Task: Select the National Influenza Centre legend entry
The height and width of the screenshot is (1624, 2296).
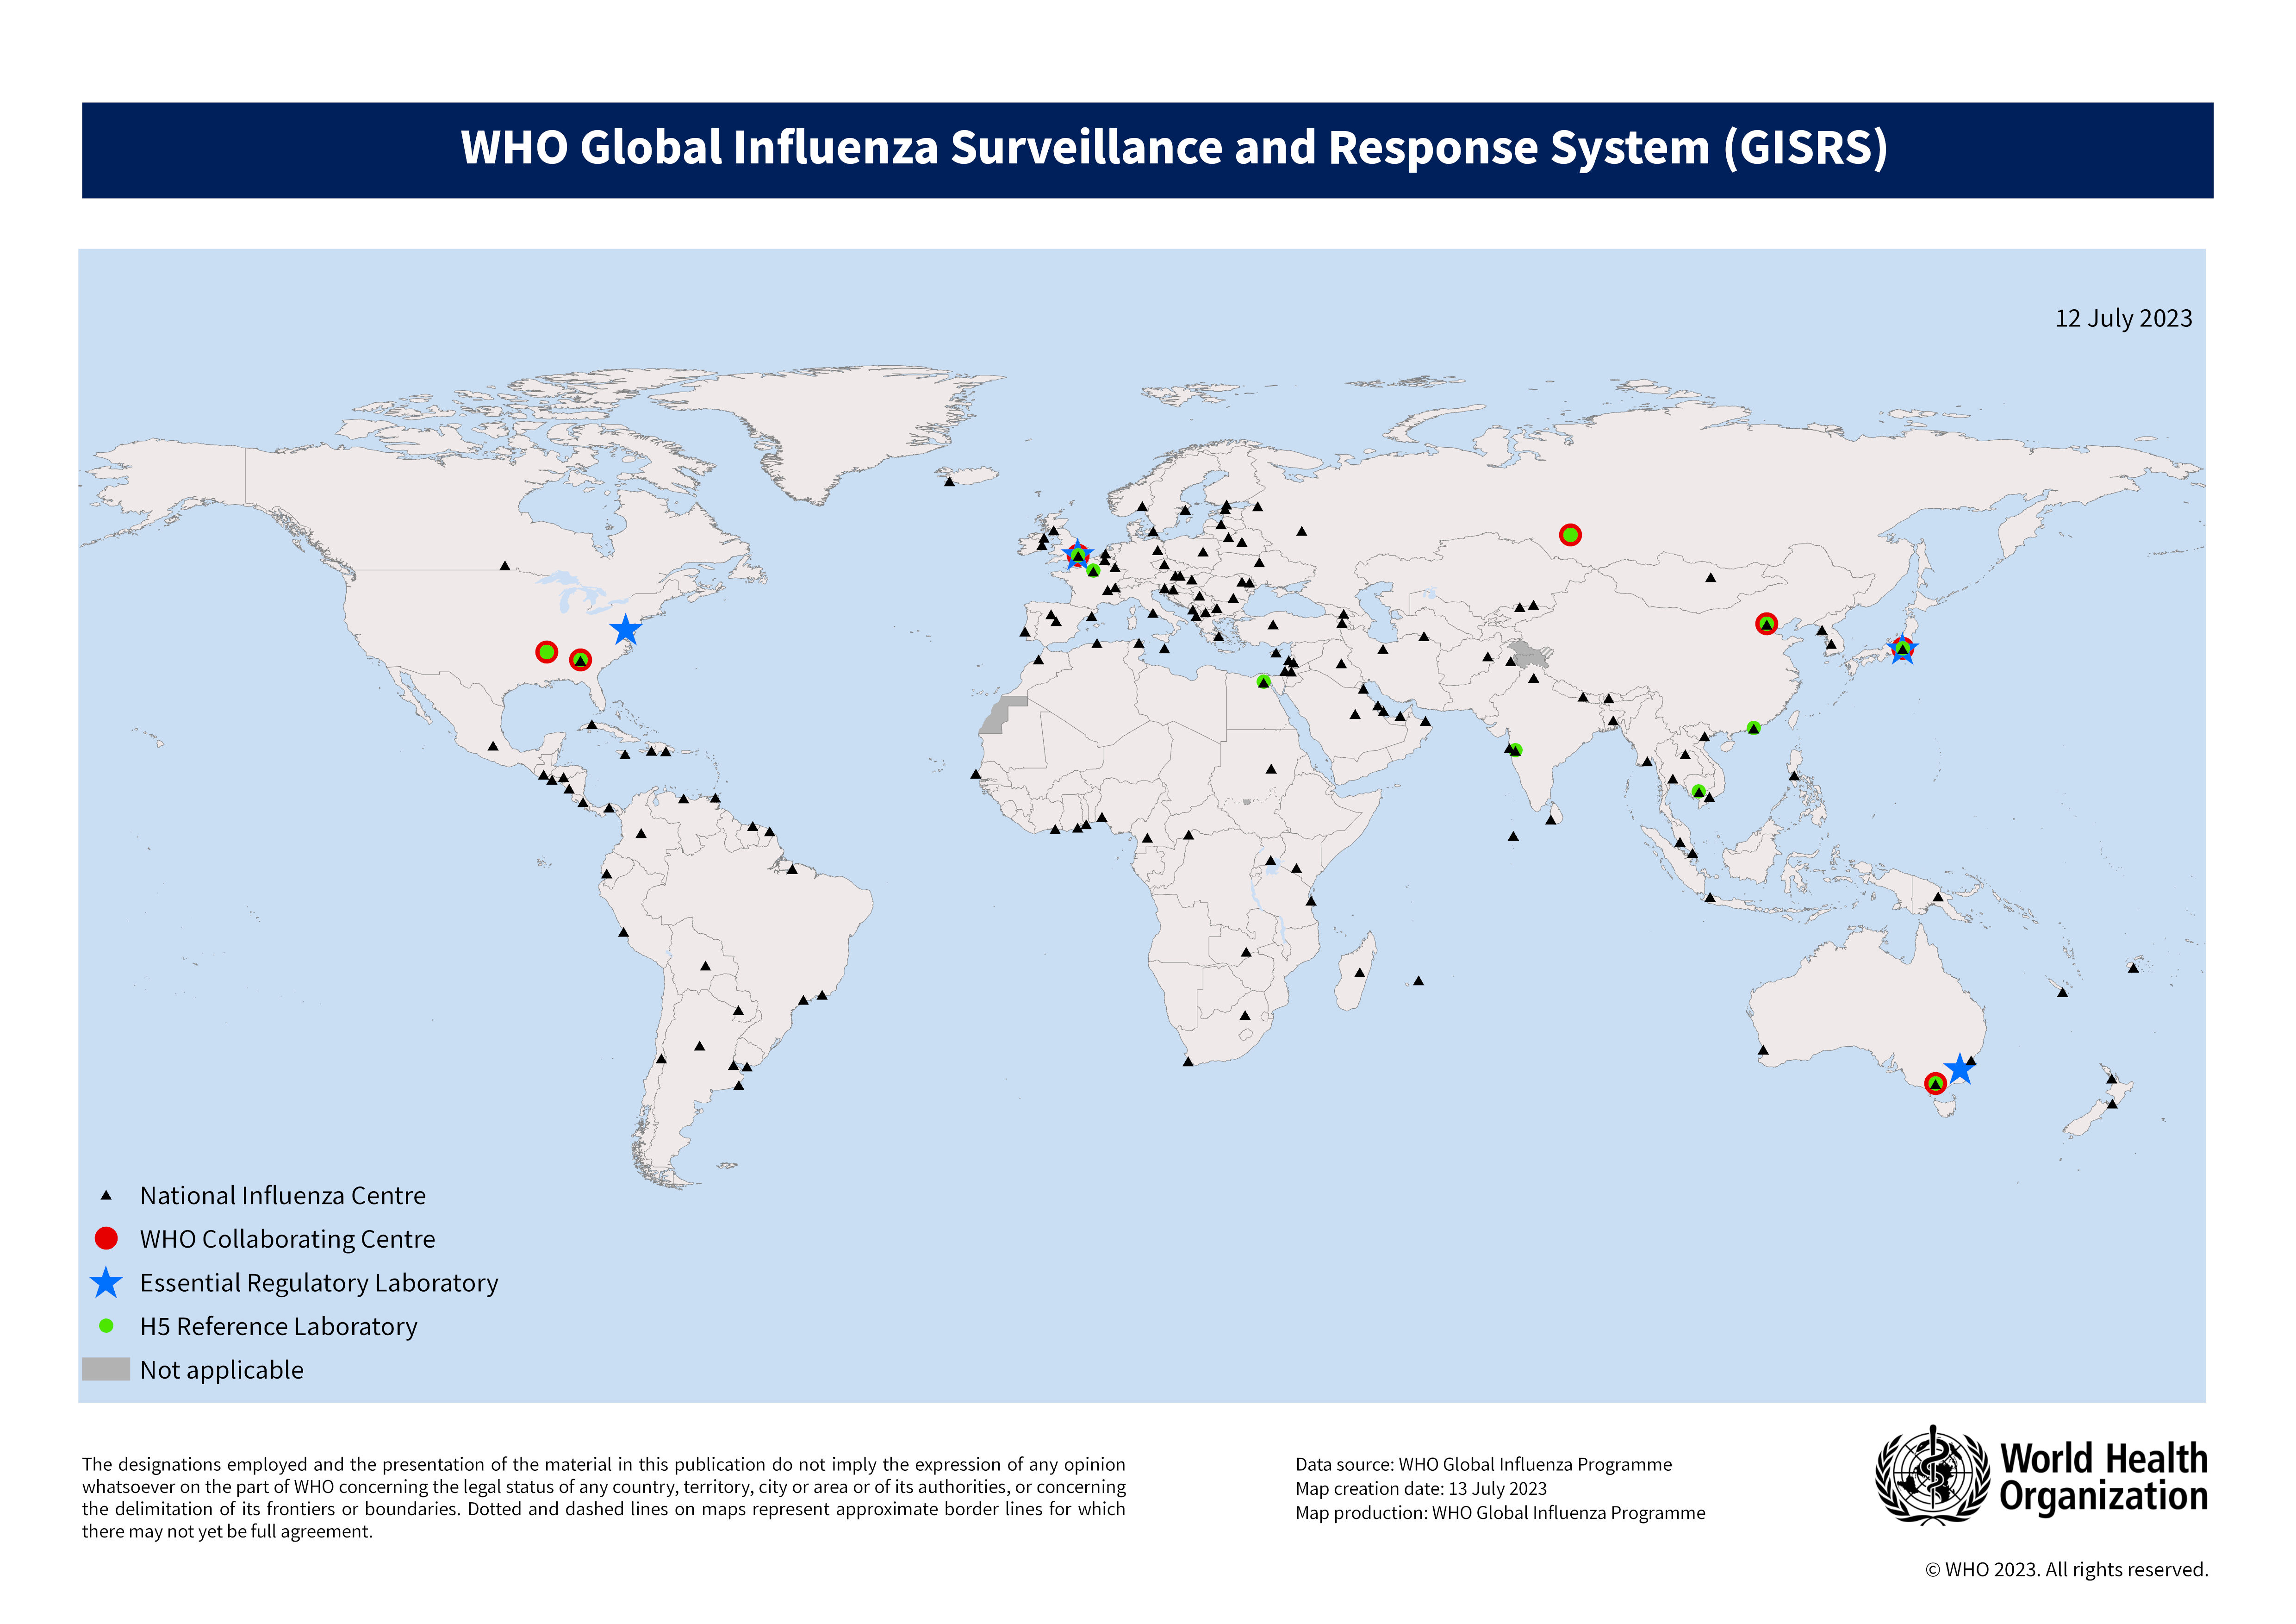Action: pyautogui.click(x=283, y=1196)
